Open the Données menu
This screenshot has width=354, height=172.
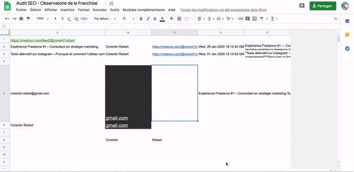click(100, 10)
